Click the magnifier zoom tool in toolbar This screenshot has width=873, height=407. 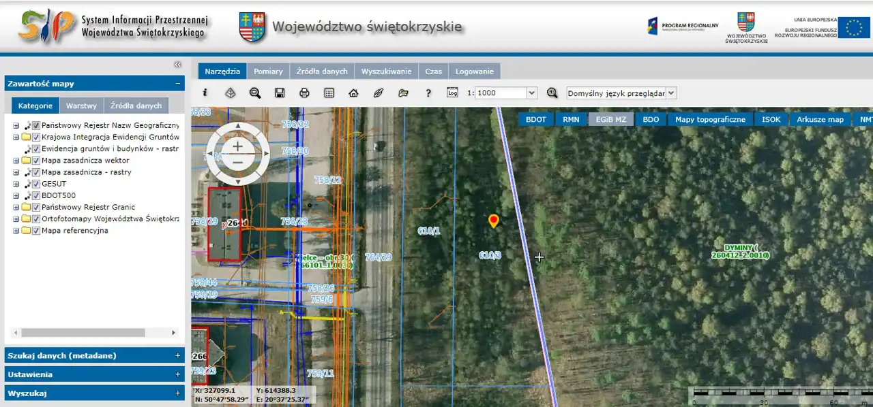click(x=255, y=93)
